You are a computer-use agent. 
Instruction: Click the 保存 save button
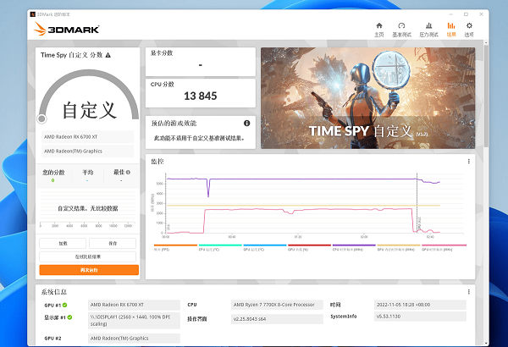[113, 243]
